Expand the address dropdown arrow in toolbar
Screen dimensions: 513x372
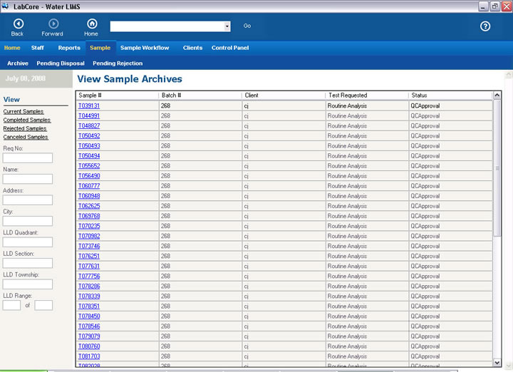click(227, 26)
